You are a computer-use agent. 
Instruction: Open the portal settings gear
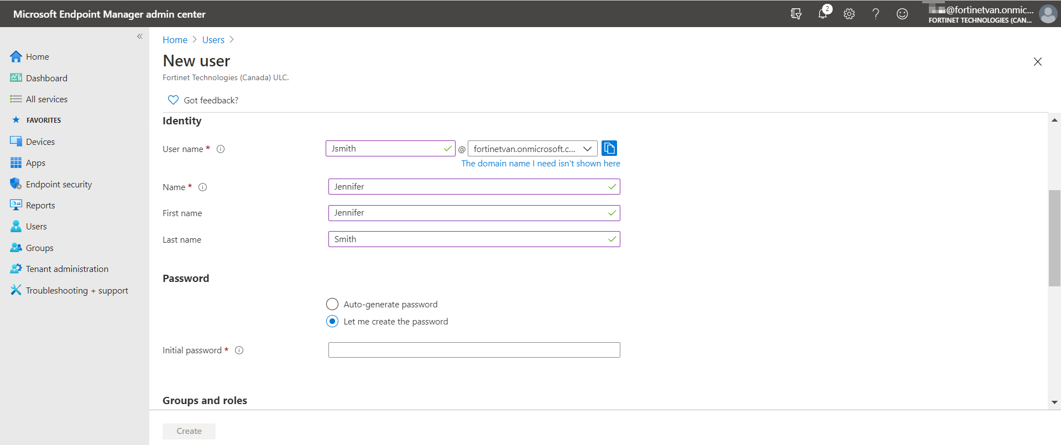(x=849, y=14)
